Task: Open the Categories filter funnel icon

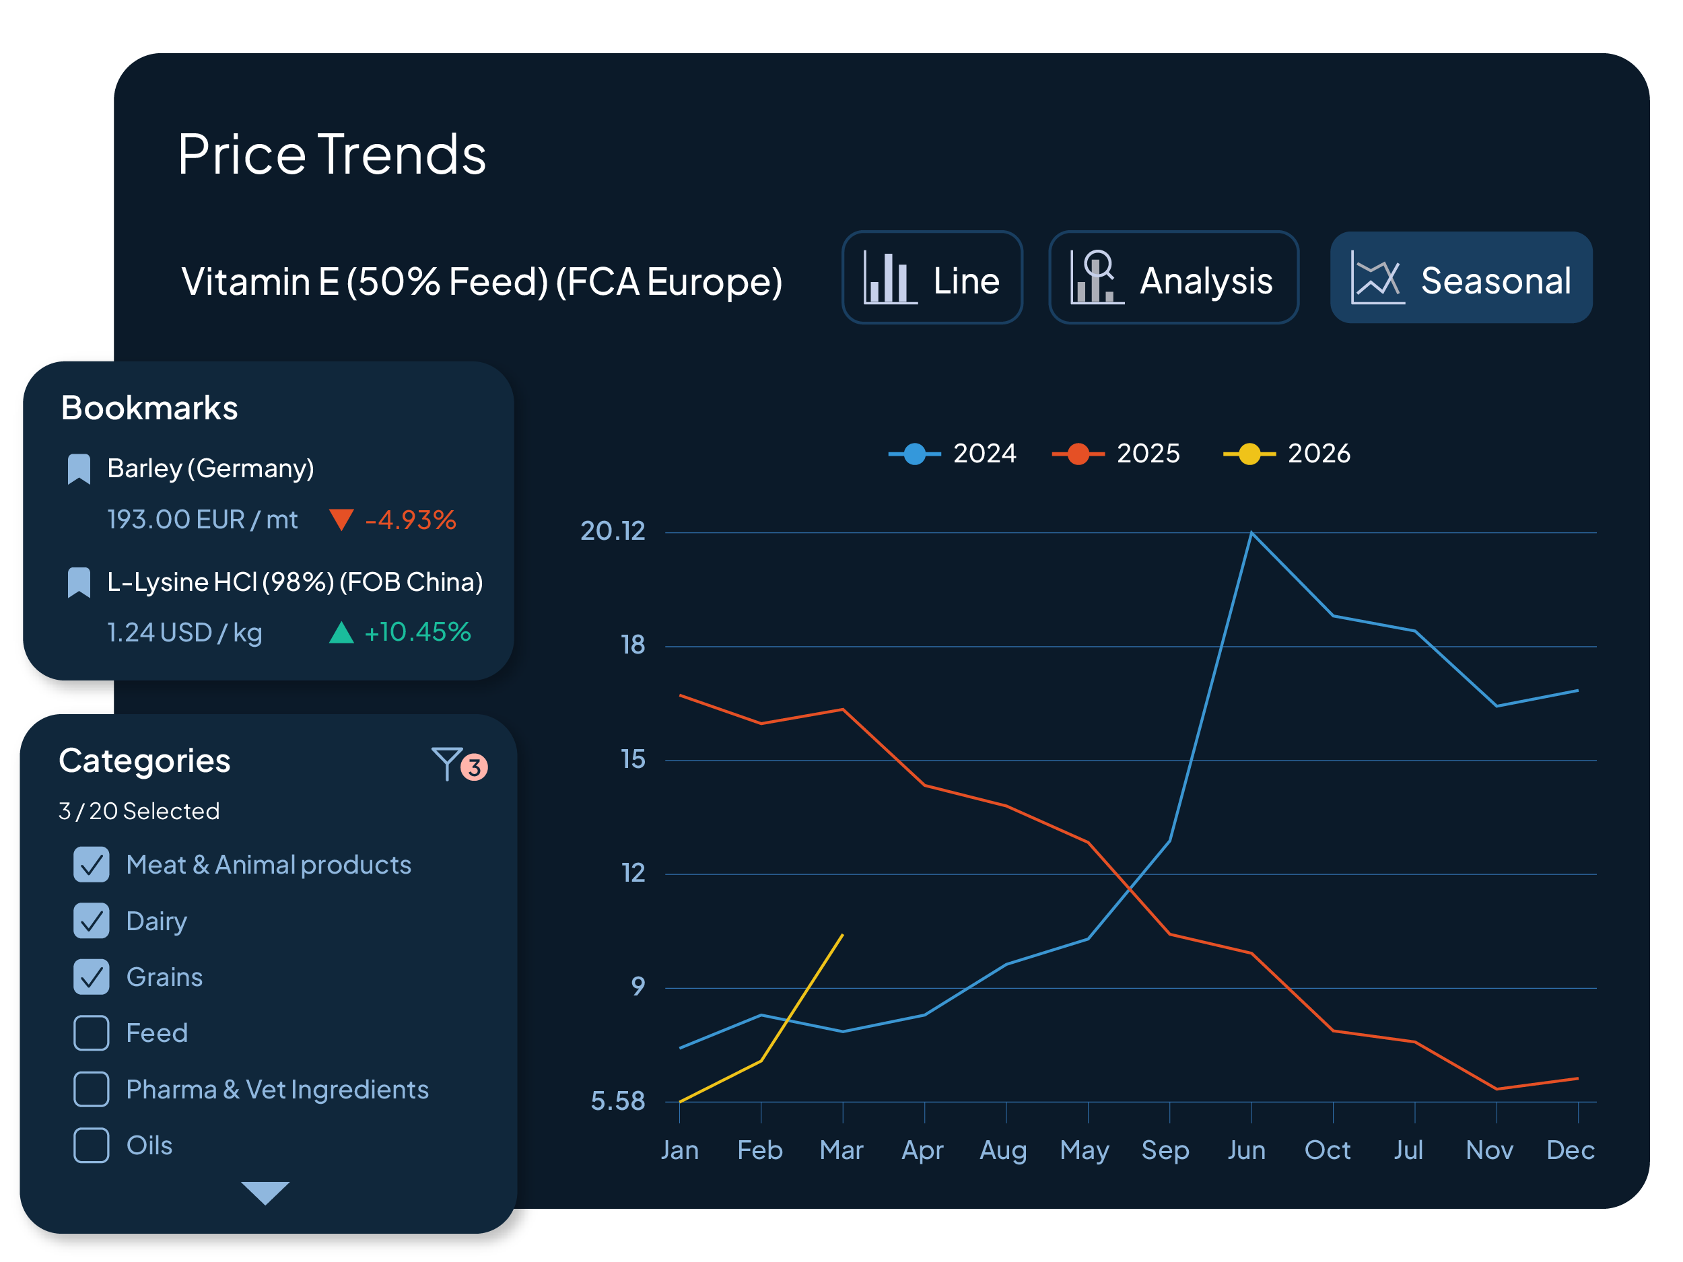Action: click(x=448, y=764)
